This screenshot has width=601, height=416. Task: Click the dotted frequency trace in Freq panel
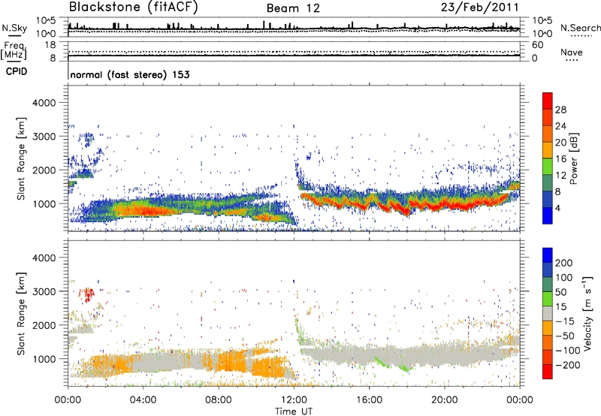[x=294, y=51]
